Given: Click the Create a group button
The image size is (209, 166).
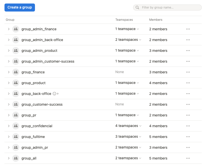Looking at the screenshot, I should 20,8.
